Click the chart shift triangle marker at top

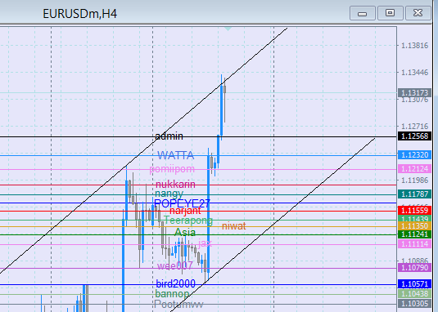(x=228, y=29)
